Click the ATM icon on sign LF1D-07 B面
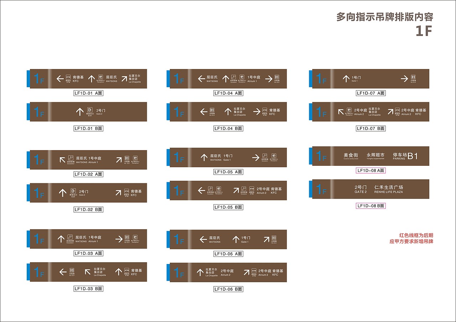456x322 pixels. 397,110
